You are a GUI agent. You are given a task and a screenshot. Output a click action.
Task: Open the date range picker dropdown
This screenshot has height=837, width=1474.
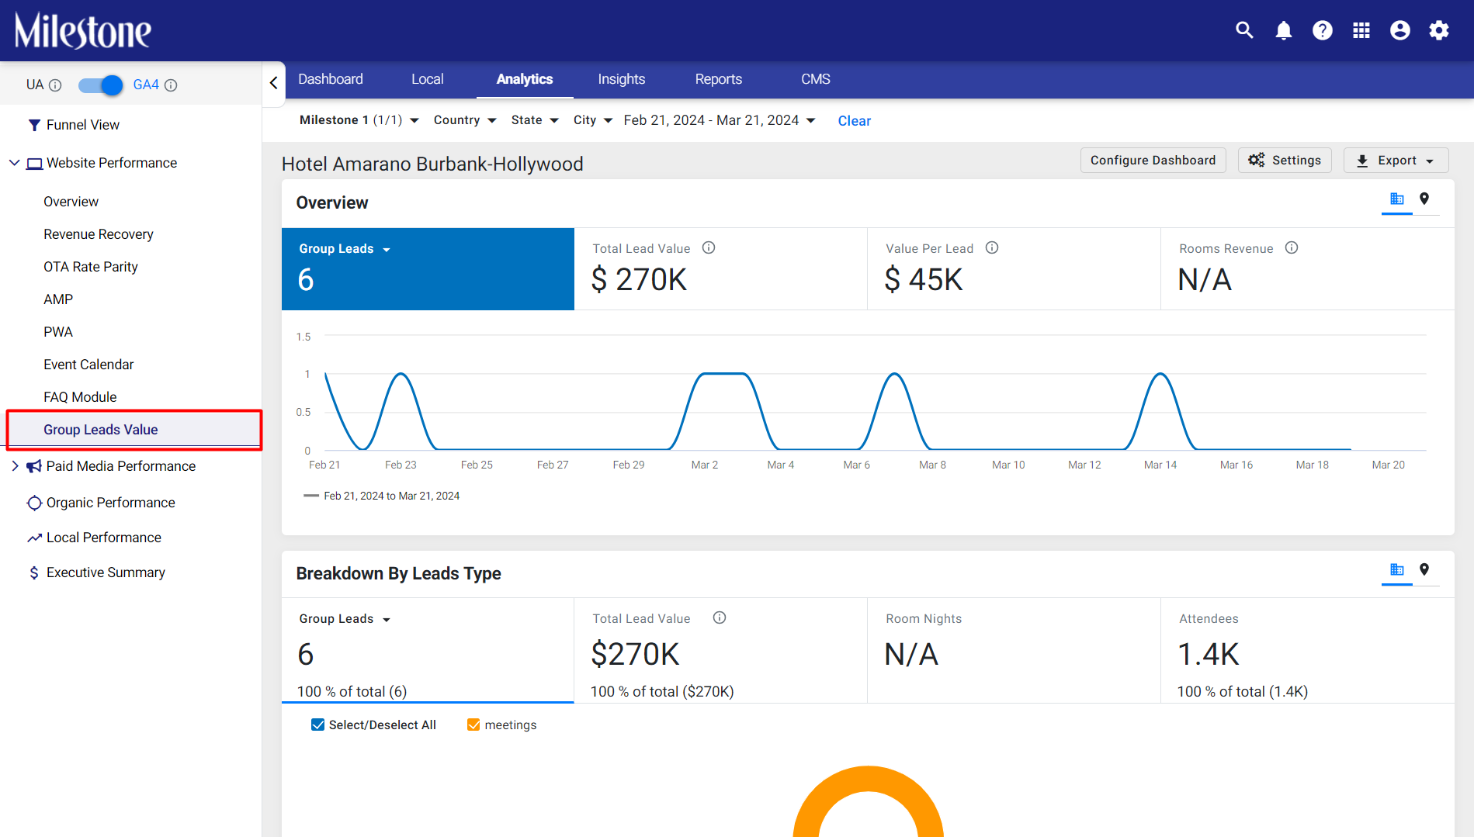pyautogui.click(x=720, y=120)
